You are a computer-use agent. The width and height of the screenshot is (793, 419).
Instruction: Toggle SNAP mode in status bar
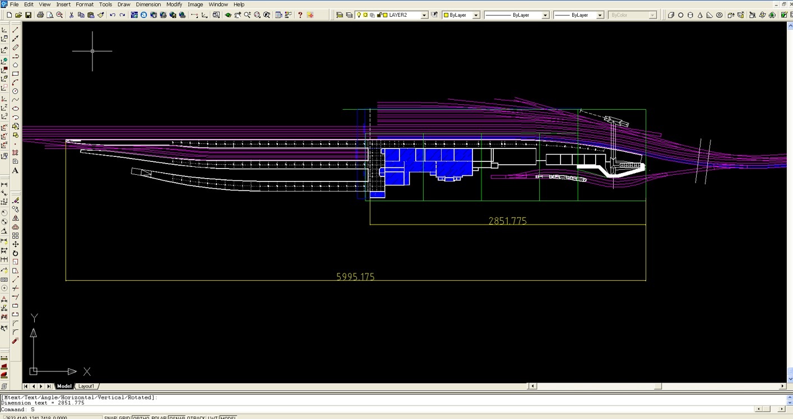point(110,417)
